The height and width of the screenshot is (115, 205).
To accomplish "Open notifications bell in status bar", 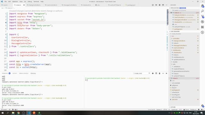I will click(202, 110).
